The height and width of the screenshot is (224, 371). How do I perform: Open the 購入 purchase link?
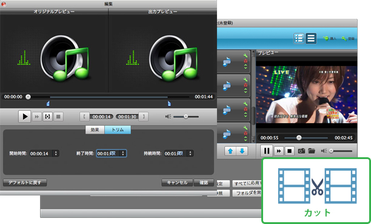click(x=330, y=38)
